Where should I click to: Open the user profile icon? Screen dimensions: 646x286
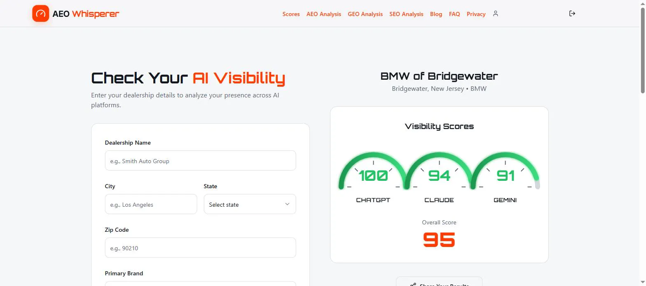pos(496,14)
